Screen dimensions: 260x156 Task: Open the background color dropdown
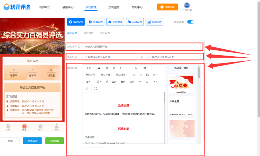coord(145,68)
